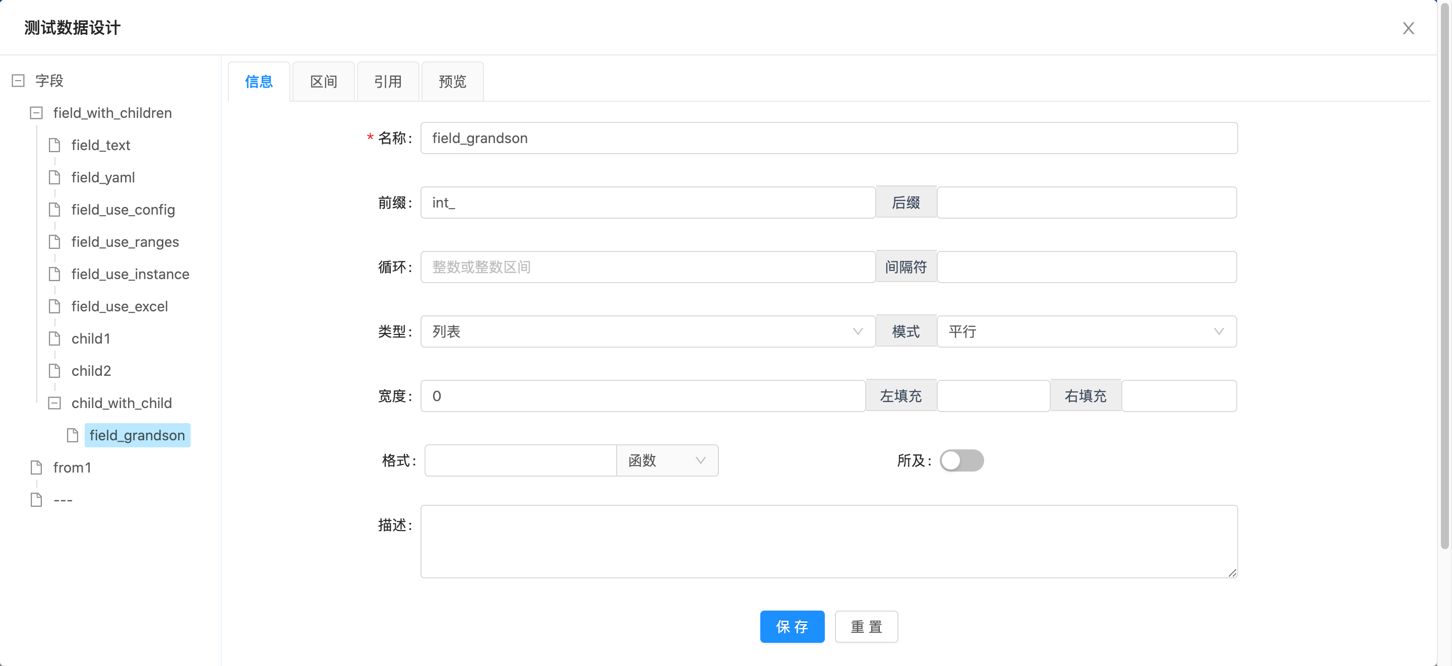
Task: Click the file icon next to from1
Action: [x=37, y=468]
